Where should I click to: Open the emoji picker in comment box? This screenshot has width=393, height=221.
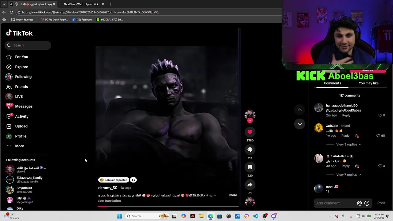[x=367, y=203]
